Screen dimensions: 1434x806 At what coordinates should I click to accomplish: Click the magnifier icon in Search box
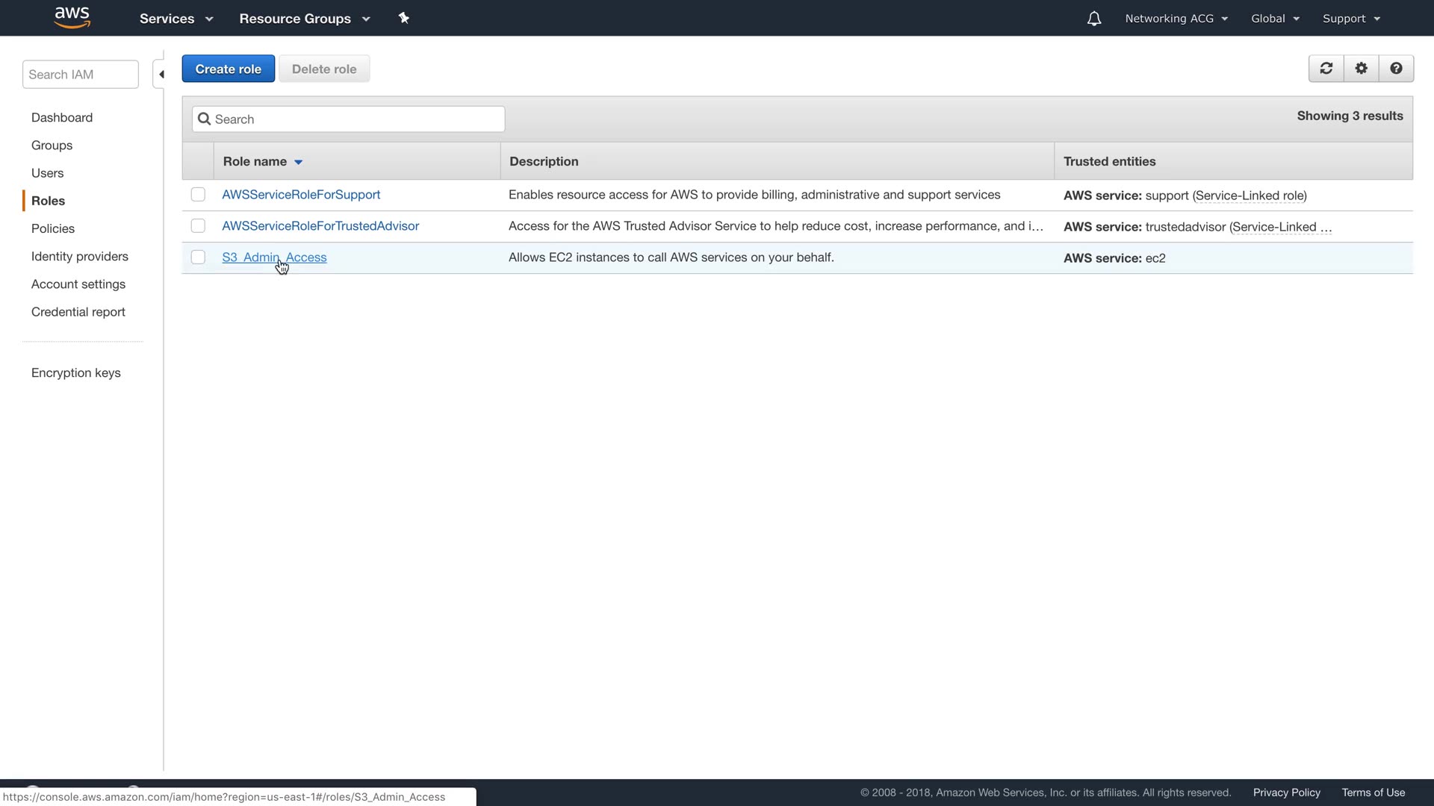(x=204, y=119)
